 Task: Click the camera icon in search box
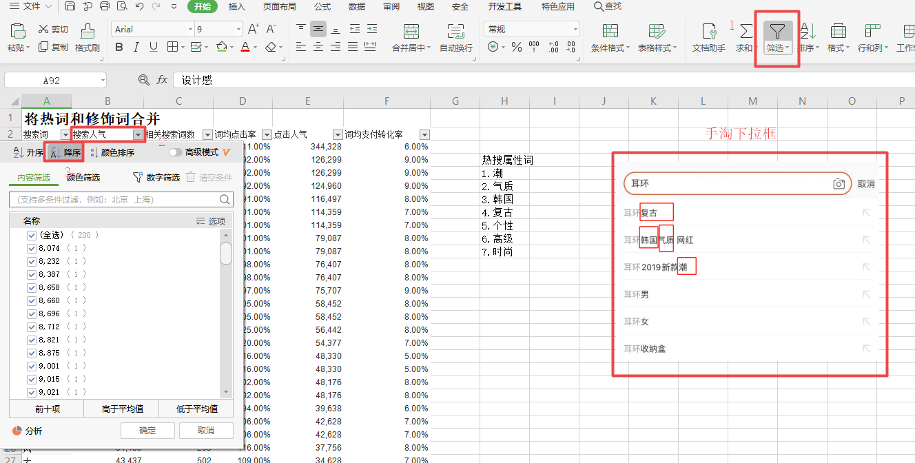(839, 184)
